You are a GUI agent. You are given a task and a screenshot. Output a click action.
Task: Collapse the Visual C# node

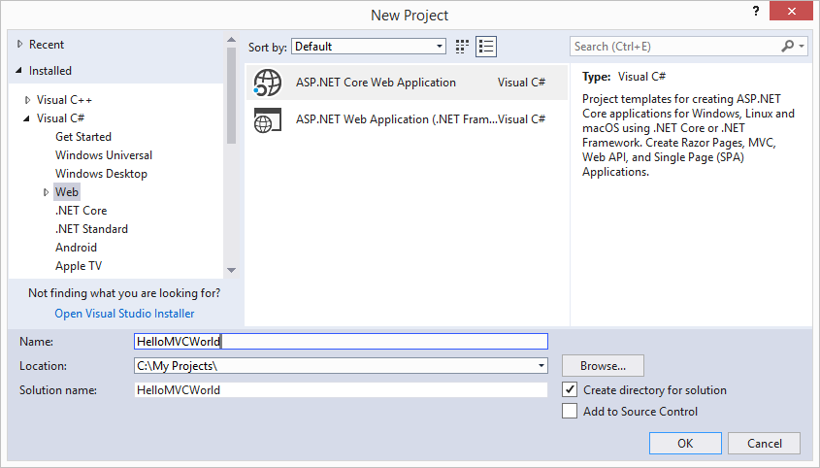26,118
